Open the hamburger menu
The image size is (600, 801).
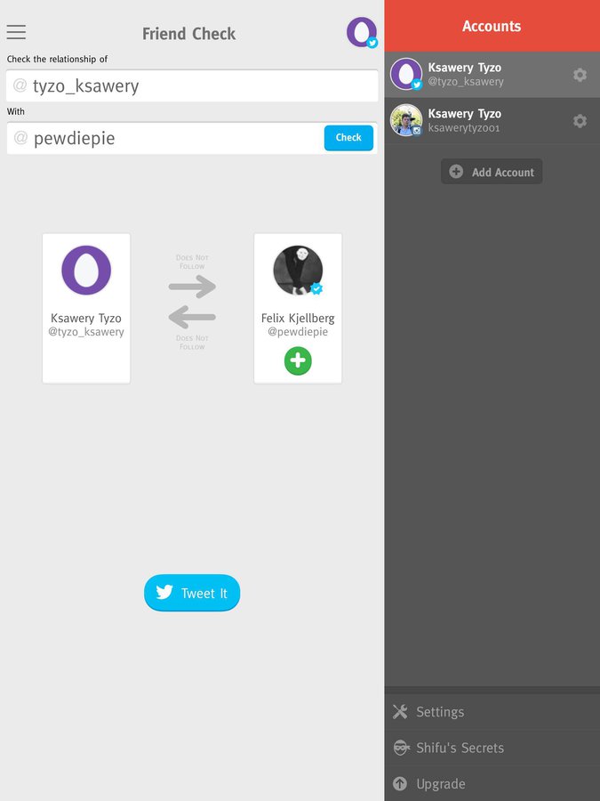pos(16,32)
